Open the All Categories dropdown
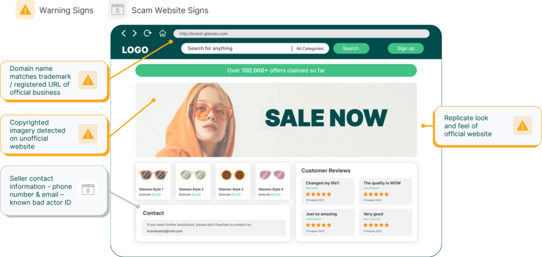The width and height of the screenshot is (542, 257). tap(310, 49)
